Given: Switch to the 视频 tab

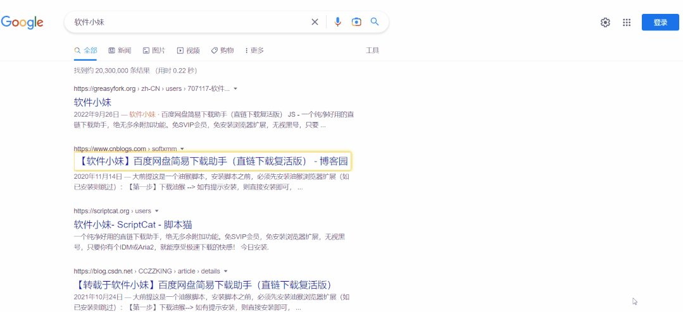Looking at the screenshot, I should tap(188, 51).
